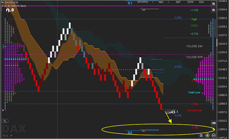Click the large blue S1 label at top
Screen dimensions: 229x139
click(x=130, y=3)
